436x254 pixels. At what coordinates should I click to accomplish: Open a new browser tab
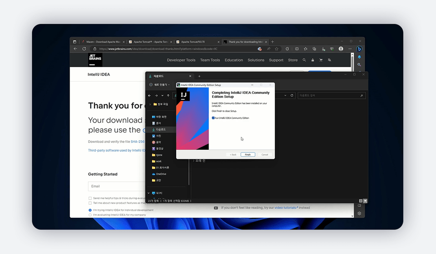tap(272, 42)
